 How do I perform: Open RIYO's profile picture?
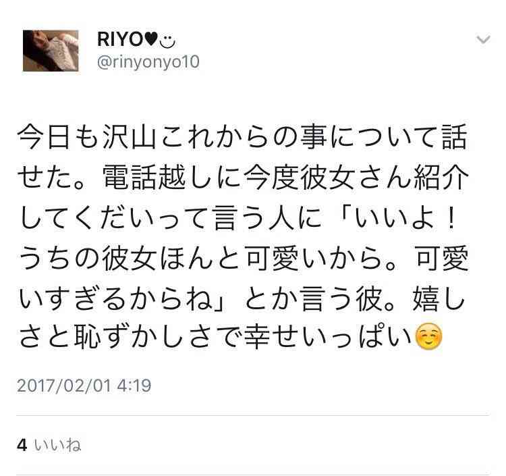(x=51, y=51)
